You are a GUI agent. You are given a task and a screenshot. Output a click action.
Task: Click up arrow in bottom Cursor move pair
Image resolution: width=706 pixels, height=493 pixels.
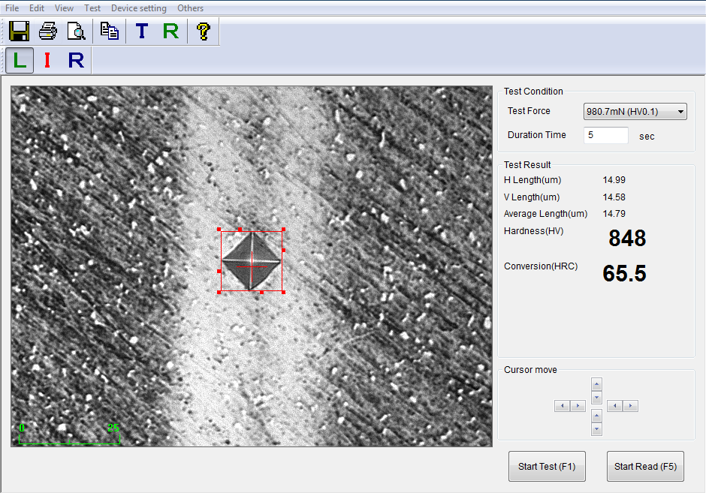click(x=596, y=416)
